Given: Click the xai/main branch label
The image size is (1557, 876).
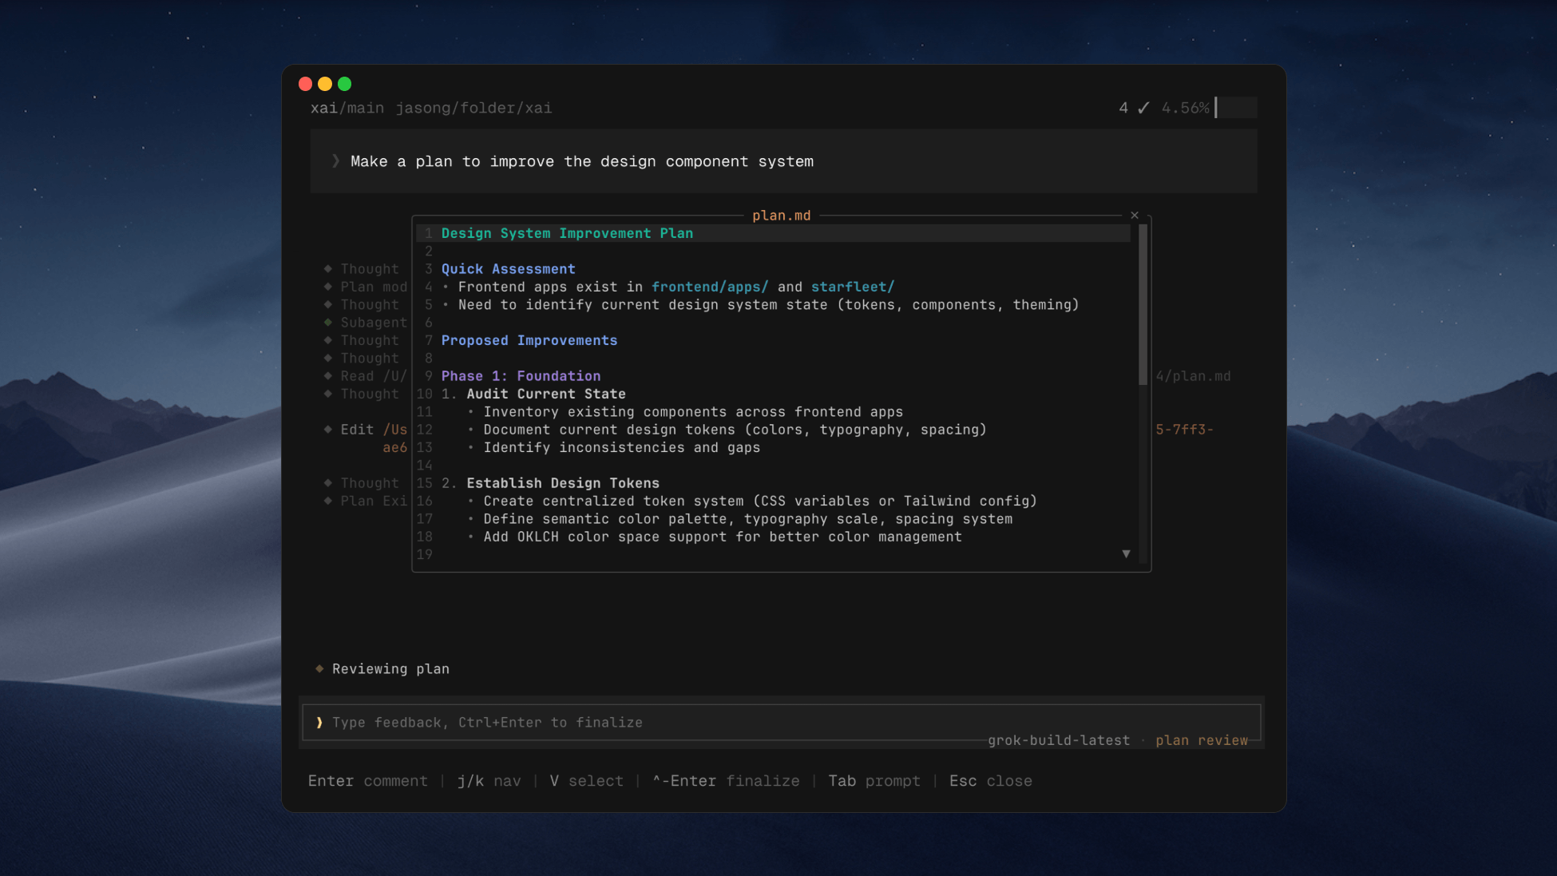Looking at the screenshot, I should [x=347, y=108].
